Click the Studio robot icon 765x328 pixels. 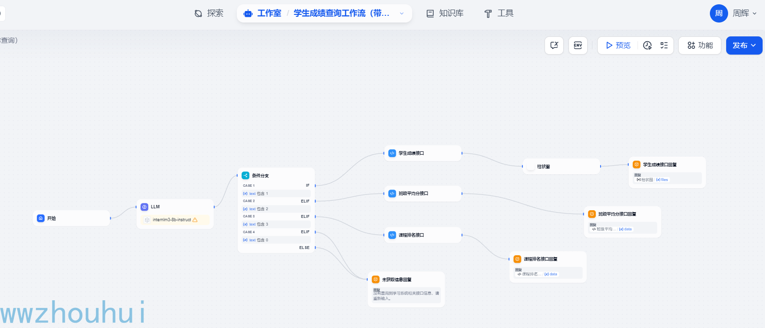(248, 13)
